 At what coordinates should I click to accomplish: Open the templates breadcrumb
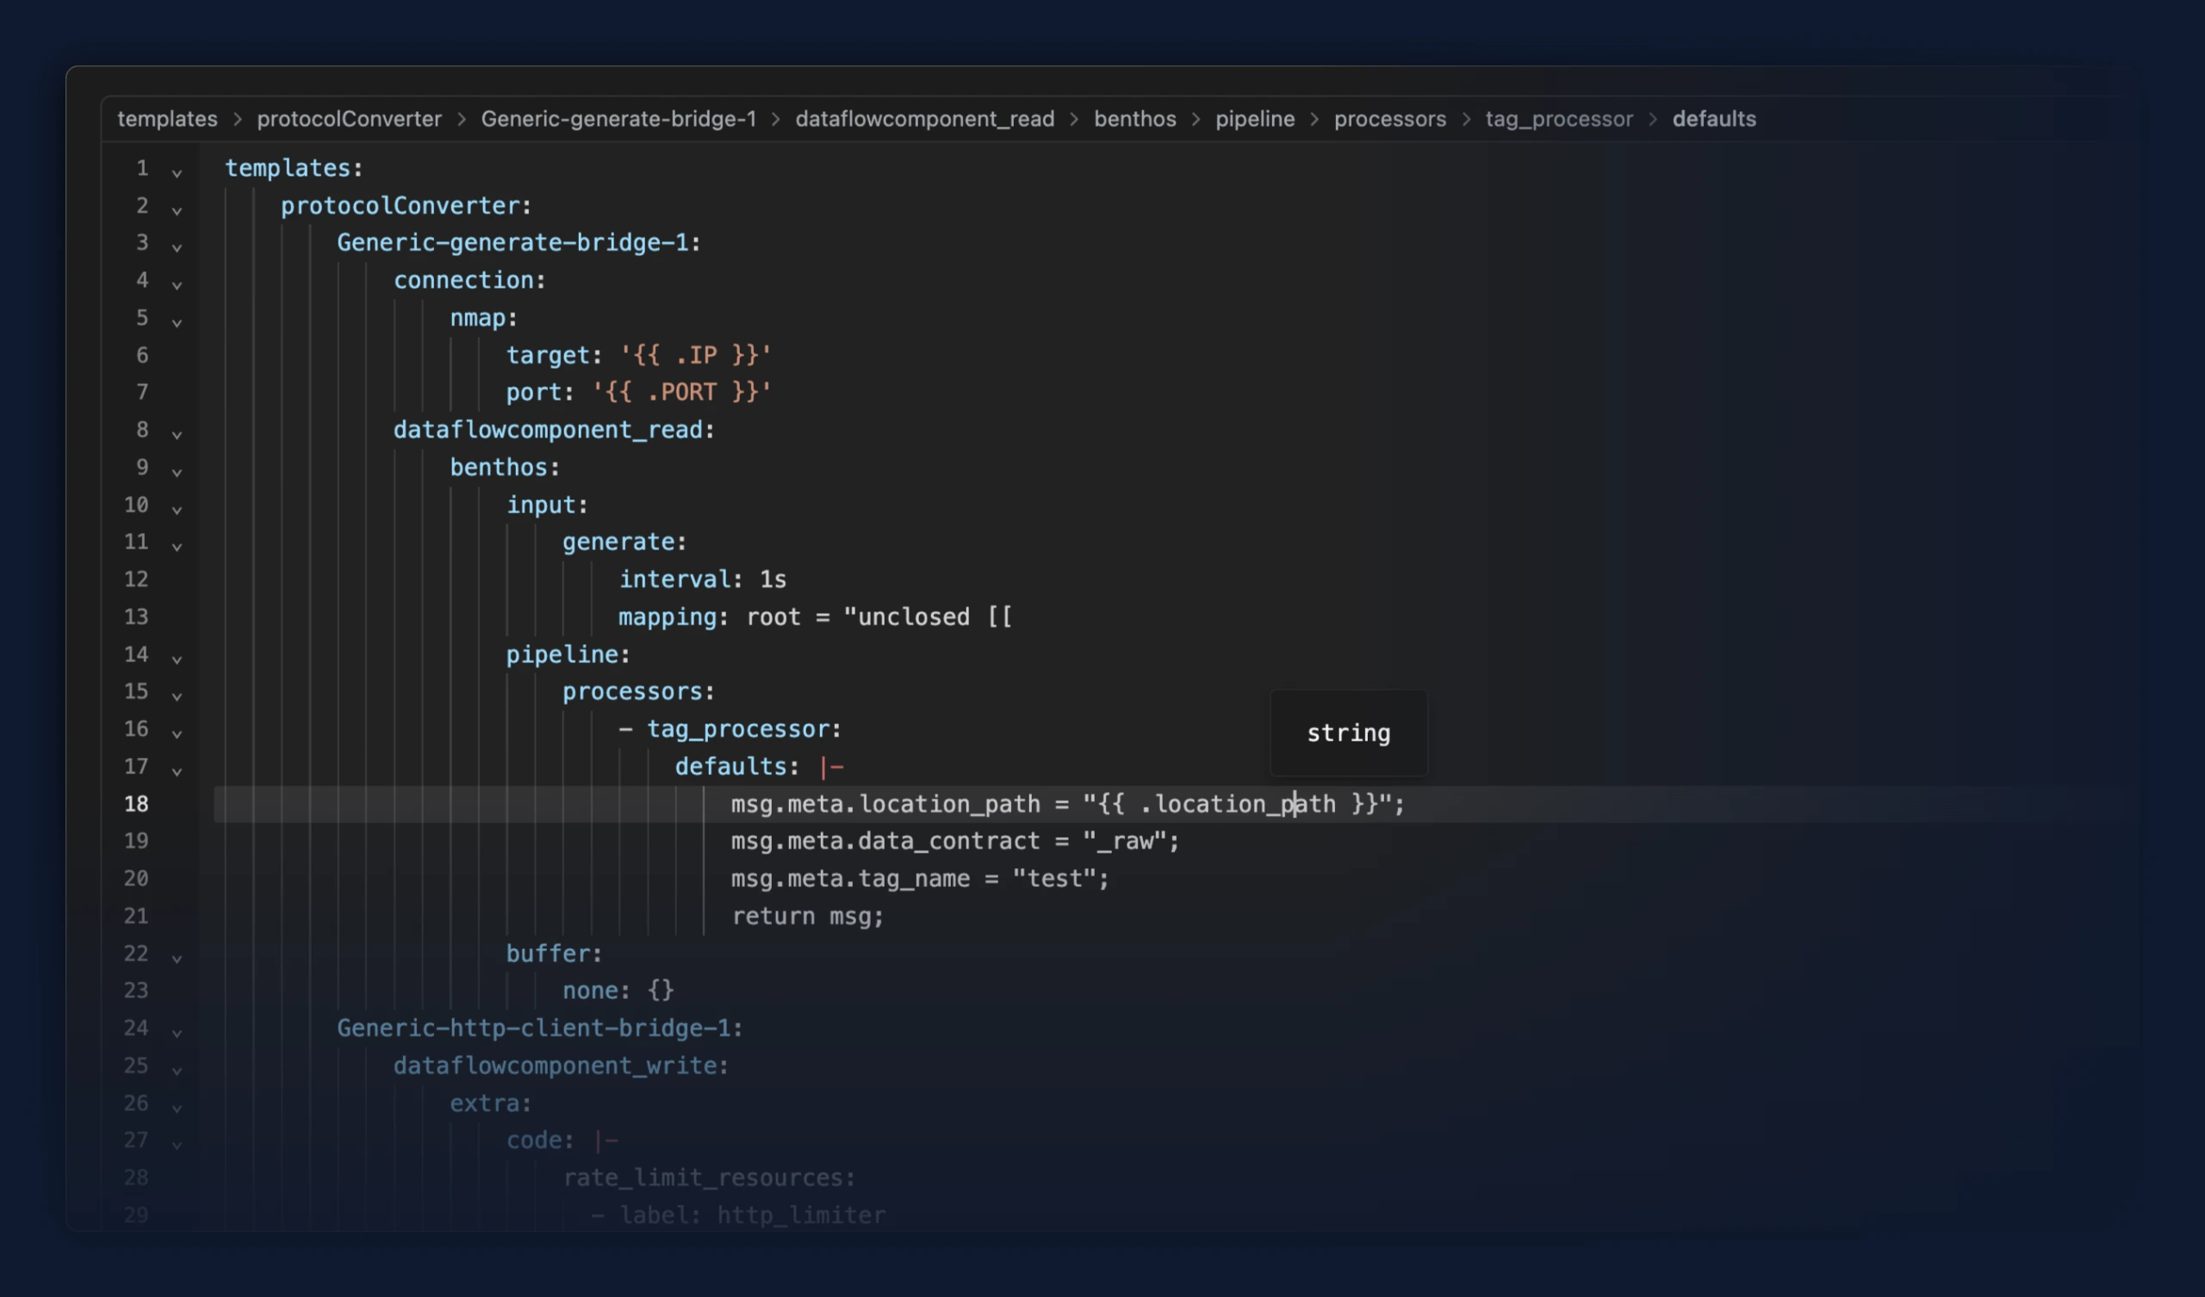[x=167, y=119]
